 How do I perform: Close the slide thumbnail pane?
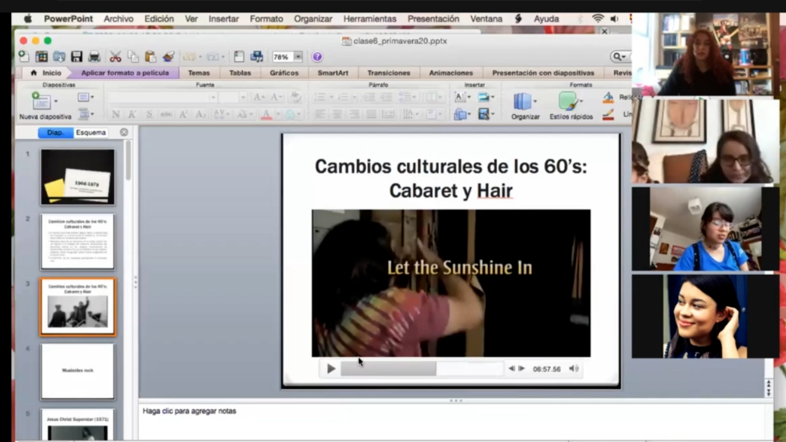124,133
